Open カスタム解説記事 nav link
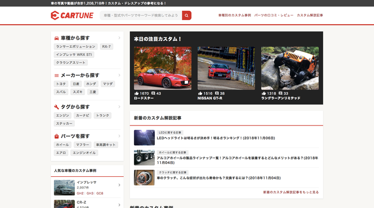 click(x=310, y=15)
